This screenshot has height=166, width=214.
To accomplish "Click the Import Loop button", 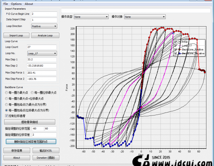I will (16, 36).
